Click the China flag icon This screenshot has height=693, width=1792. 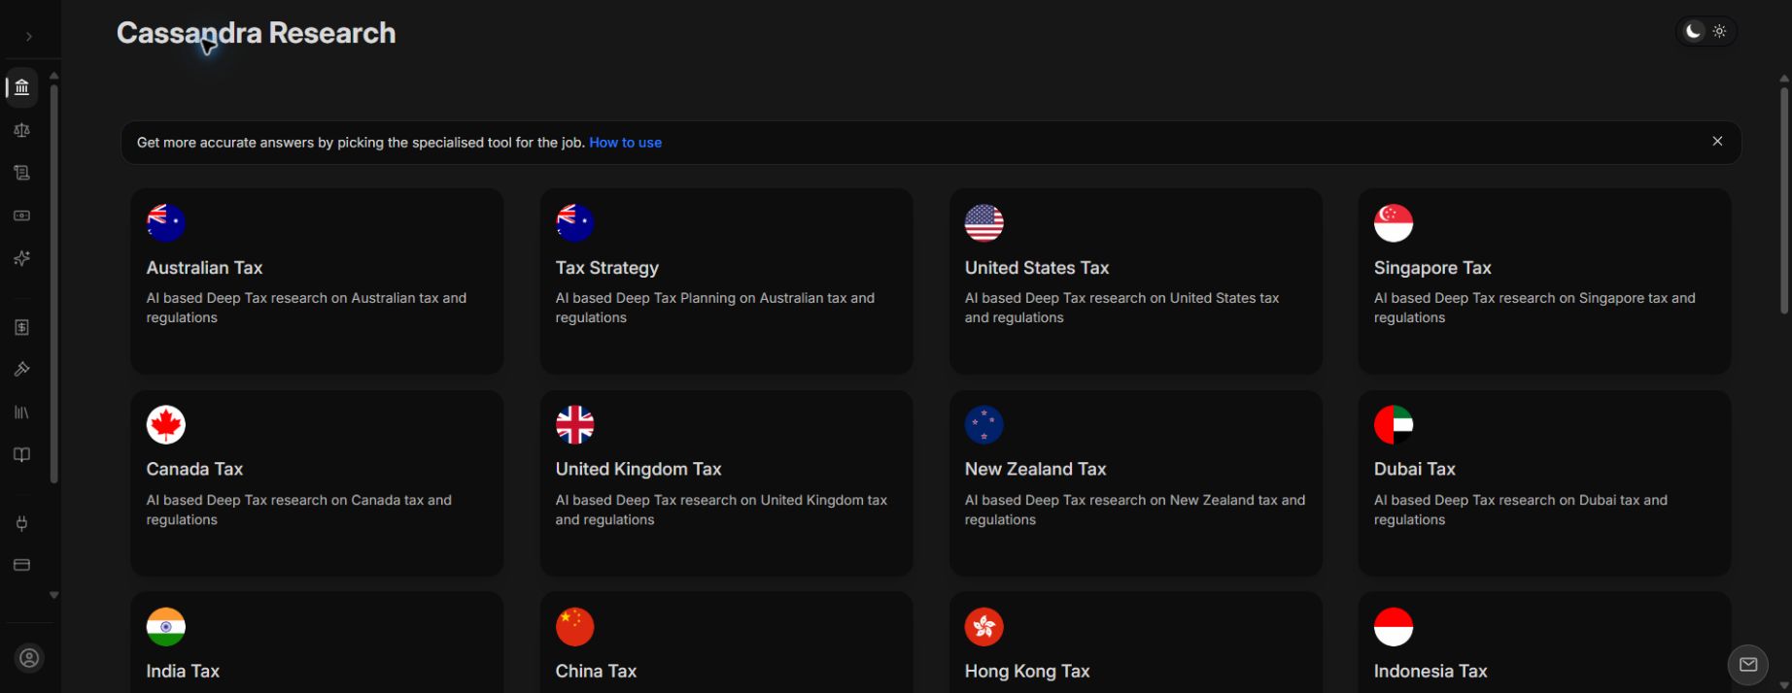pyautogui.click(x=575, y=626)
